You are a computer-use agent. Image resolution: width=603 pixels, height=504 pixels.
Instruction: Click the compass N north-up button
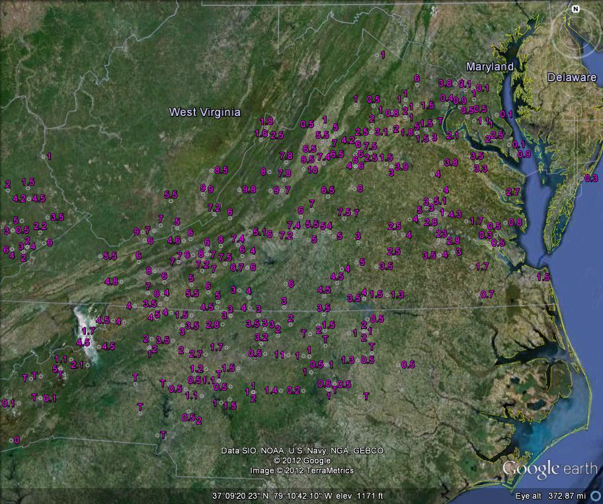(575, 9)
